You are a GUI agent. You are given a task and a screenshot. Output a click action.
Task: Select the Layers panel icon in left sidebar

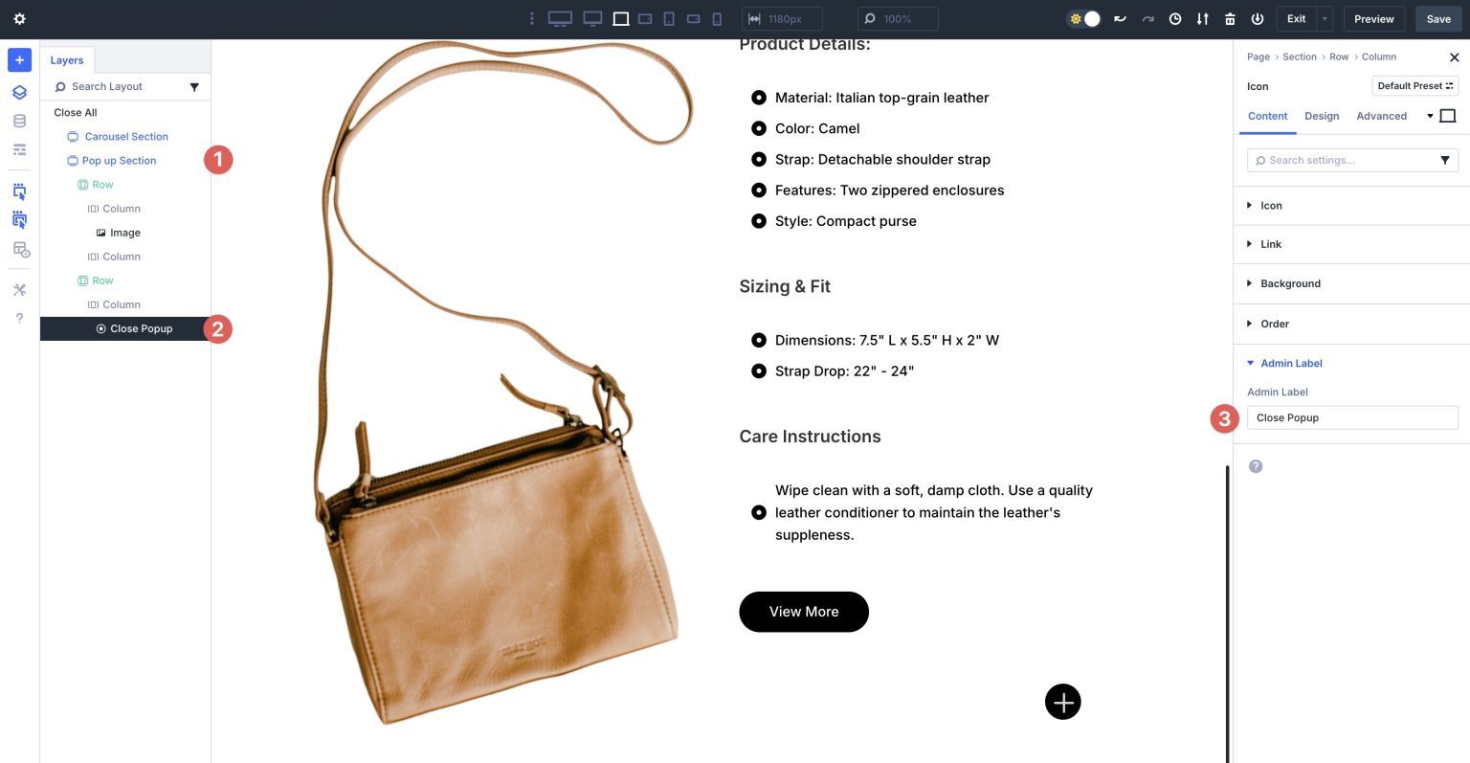(x=18, y=92)
